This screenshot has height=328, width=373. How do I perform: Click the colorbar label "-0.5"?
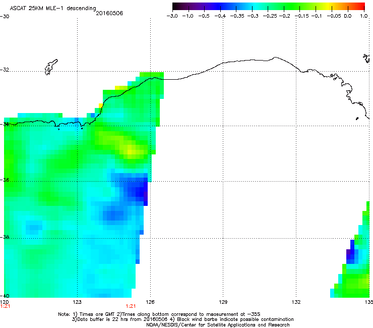coord(204,16)
